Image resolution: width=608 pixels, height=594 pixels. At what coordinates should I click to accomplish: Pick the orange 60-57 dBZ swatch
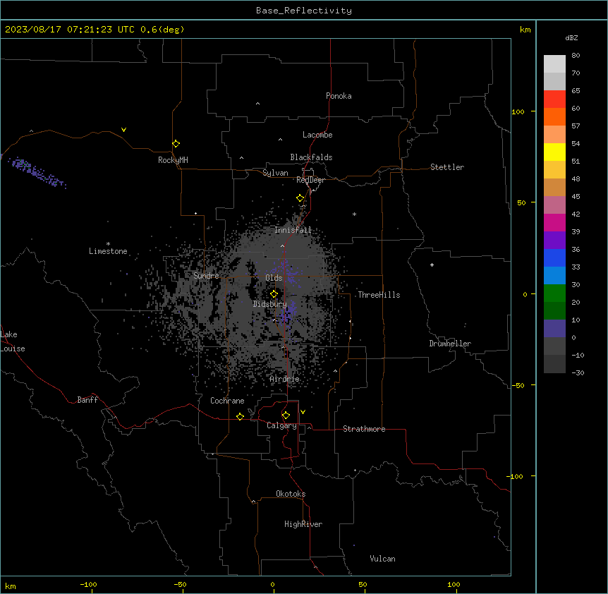[x=554, y=116]
